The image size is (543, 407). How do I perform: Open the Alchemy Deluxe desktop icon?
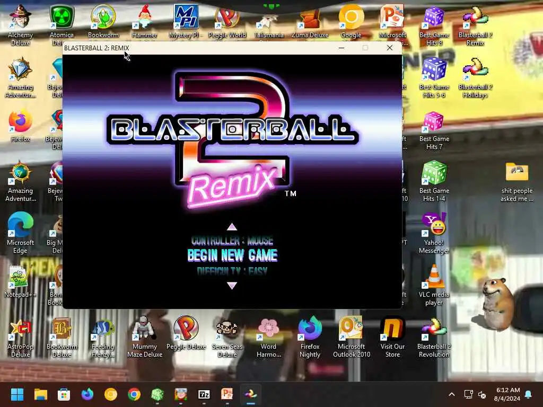(21, 25)
